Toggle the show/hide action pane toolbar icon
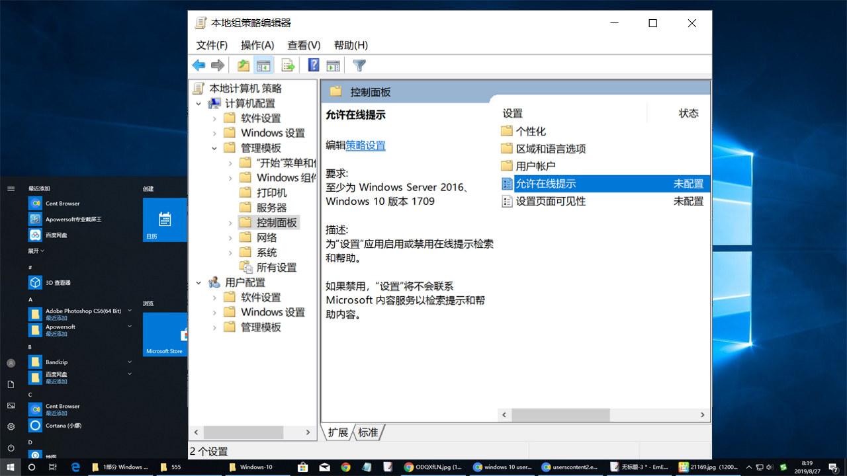This screenshot has width=847, height=476. pos(334,65)
